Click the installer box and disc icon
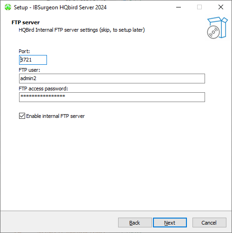The image size is (232, 233). click(x=217, y=28)
